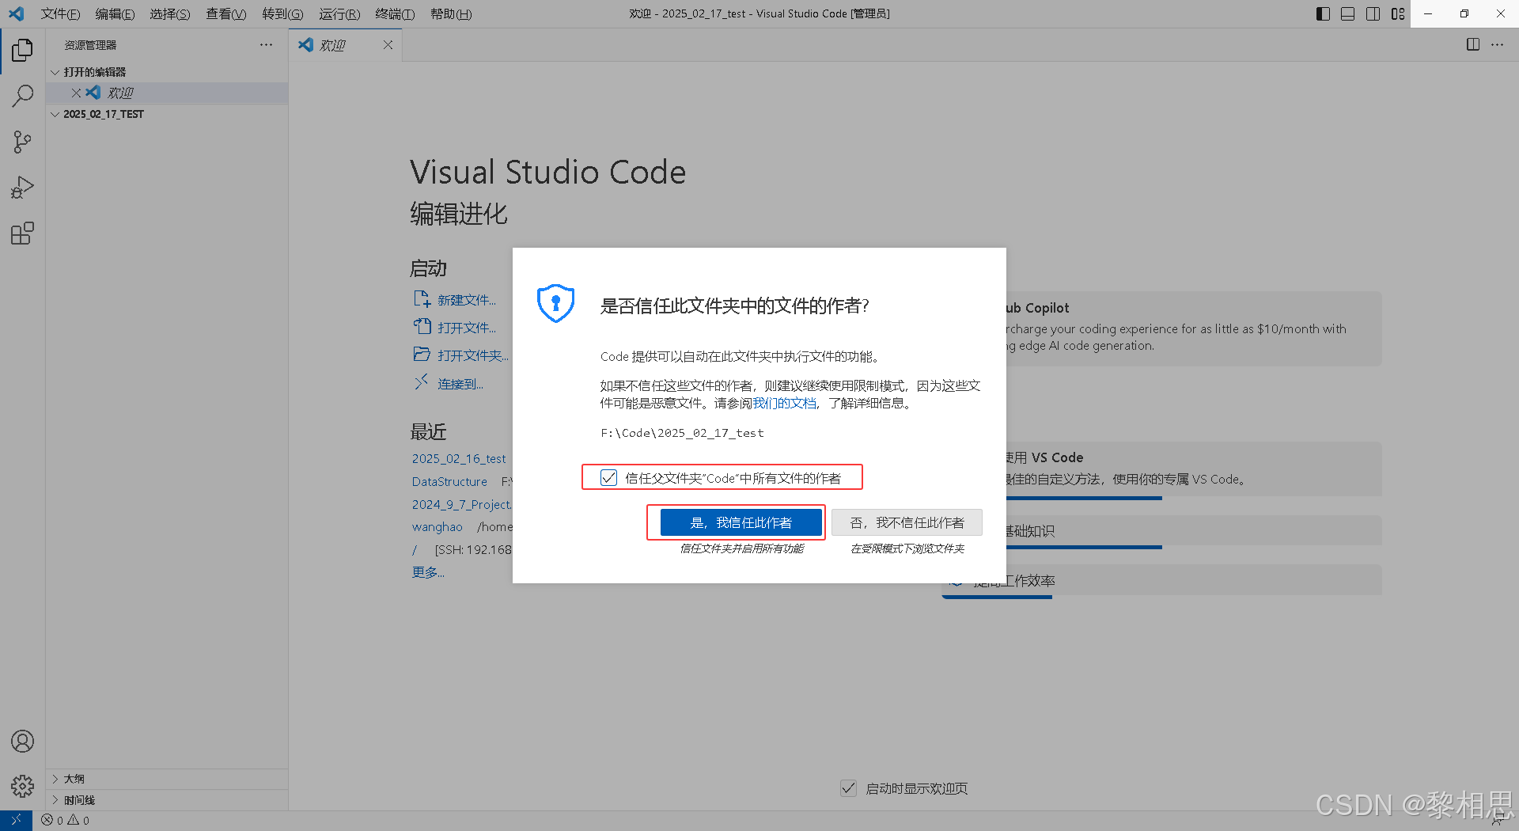
Task: Open Explorer views ellipsis menu
Action: coord(266,45)
